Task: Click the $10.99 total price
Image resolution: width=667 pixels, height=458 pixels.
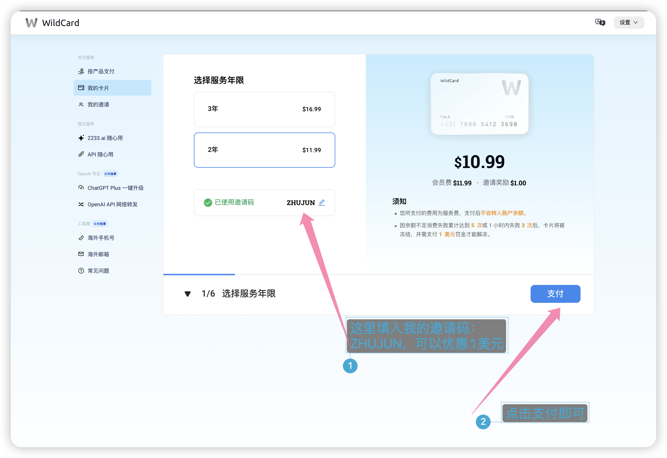Action: (479, 162)
